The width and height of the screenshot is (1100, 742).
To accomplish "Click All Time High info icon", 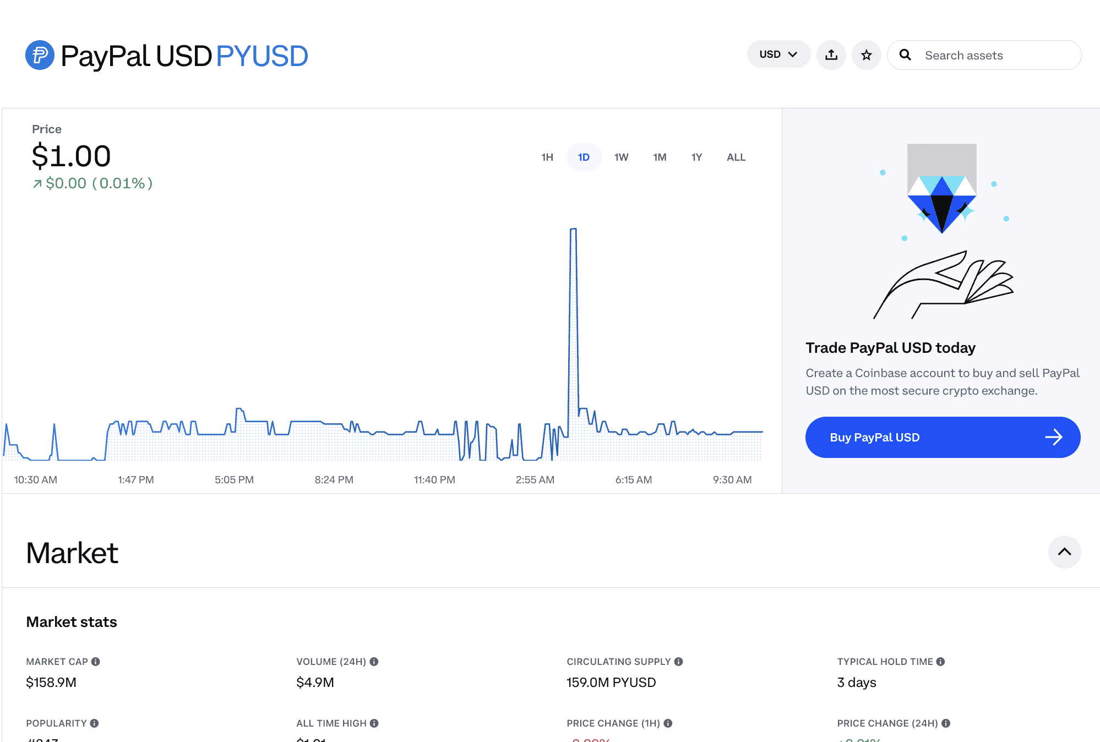I will [x=374, y=723].
